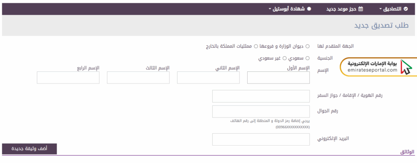Pick the غير سعودي nationality option
This screenshot has width=417, height=163.
tap(284, 58)
